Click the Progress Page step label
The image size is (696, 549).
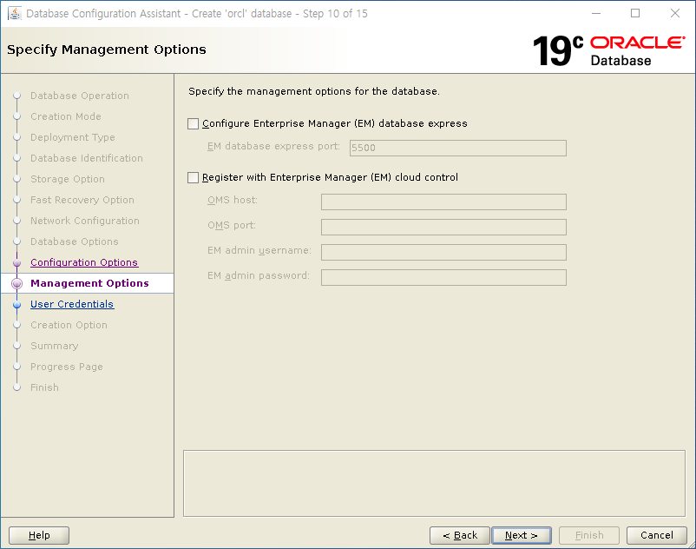coord(67,367)
